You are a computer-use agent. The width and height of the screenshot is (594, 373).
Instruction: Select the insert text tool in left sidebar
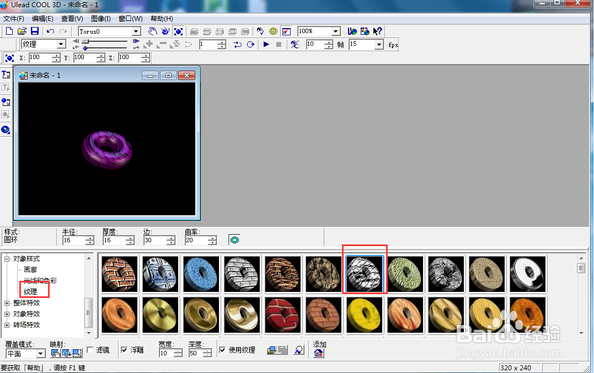(x=6, y=74)
